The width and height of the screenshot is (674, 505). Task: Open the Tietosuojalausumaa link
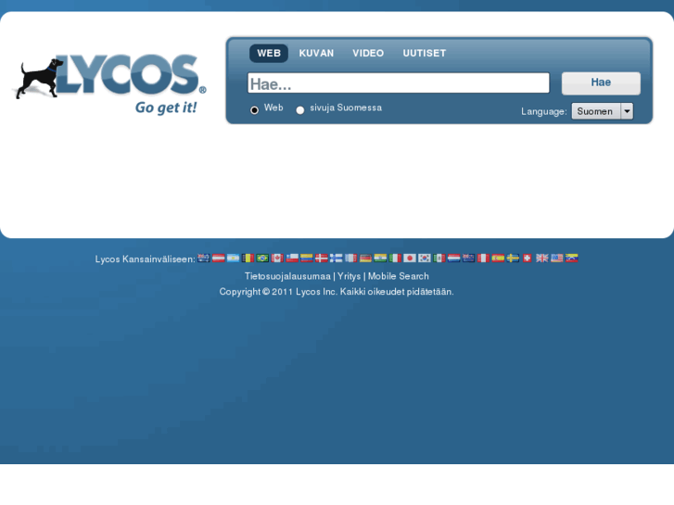287,276
